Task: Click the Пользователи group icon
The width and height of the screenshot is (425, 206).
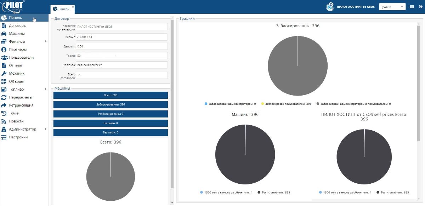Action: pyautogui.click(x=4, y=57)
